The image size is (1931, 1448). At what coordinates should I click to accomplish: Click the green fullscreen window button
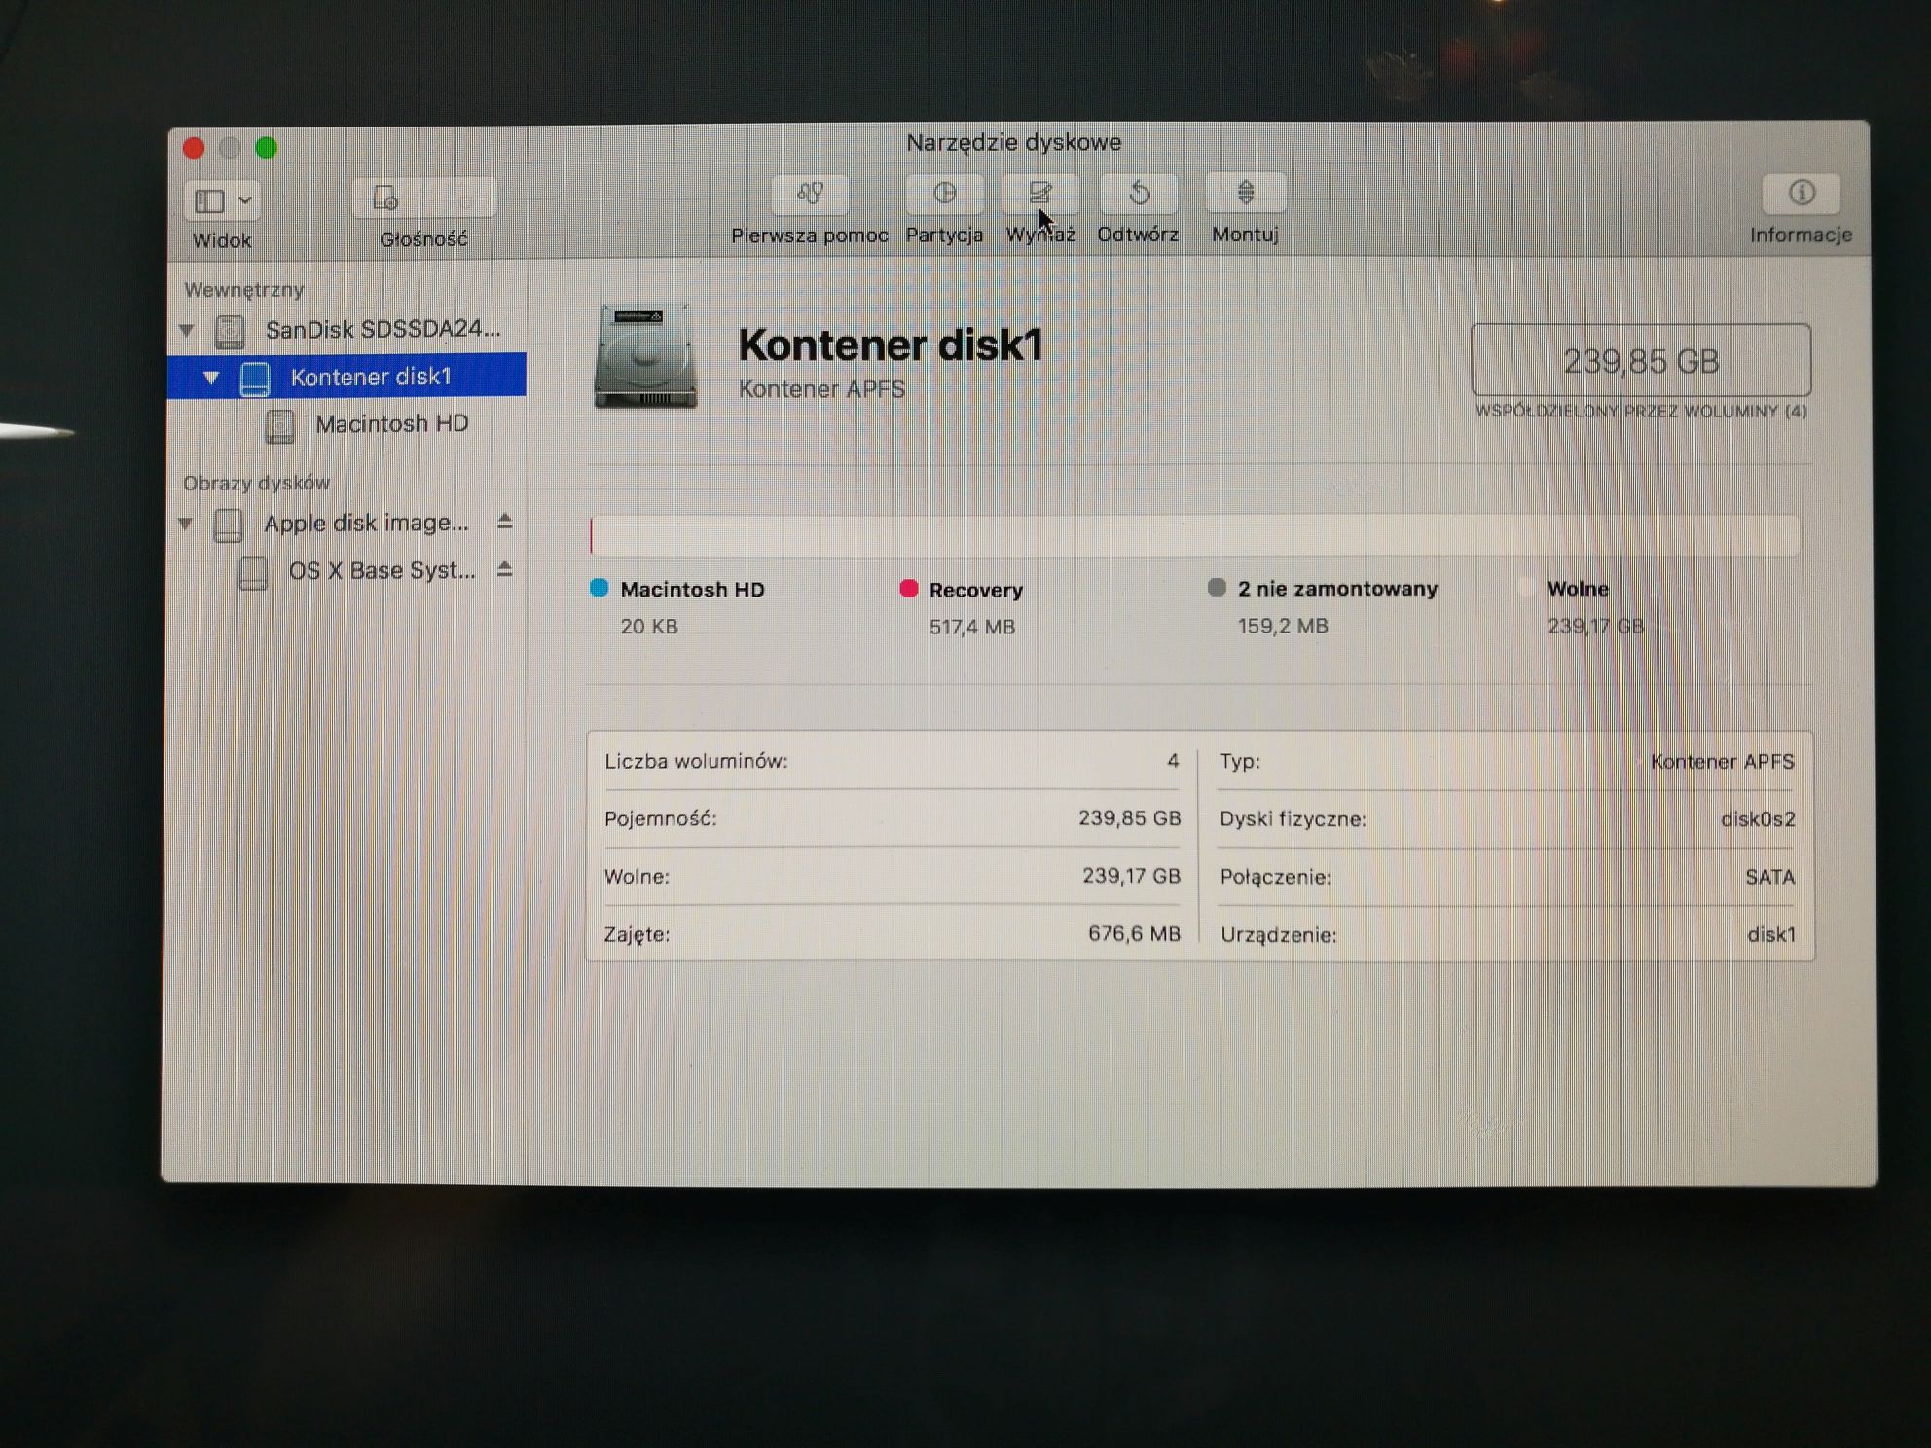click(x=266, y=148)
